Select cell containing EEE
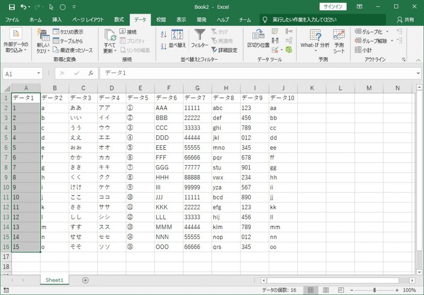 (x=169, y=148)
